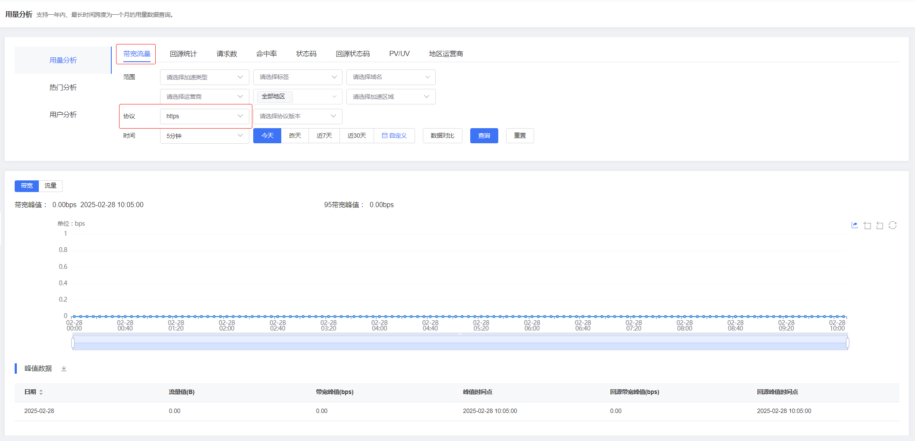Switch to the 回源统计 tab
This screenshot has width=915, height=441.
(x=183, y=54)
